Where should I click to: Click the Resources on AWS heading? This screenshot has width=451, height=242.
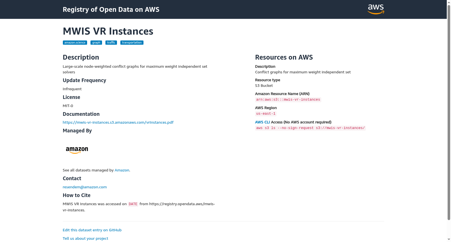click(284, 57)
